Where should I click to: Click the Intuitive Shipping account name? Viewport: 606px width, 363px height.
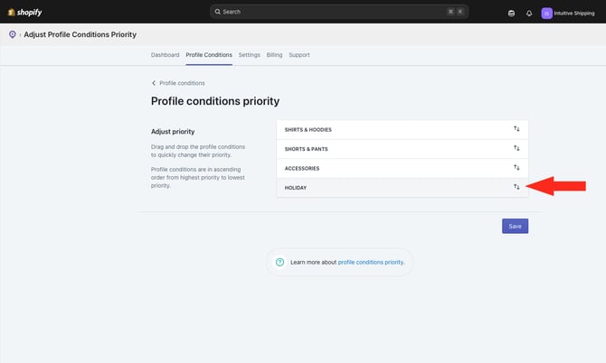coord(574,14)
